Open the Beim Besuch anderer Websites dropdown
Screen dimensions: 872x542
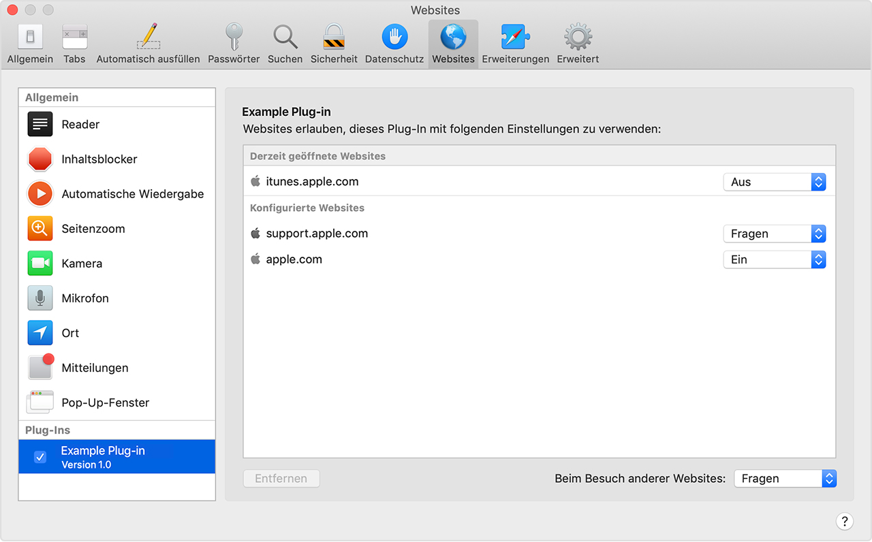[x=785, y=479]
